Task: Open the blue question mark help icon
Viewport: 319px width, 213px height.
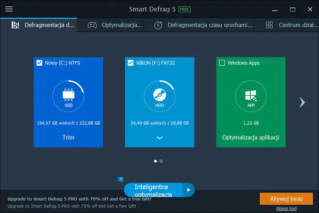Action: pos(121,180)
